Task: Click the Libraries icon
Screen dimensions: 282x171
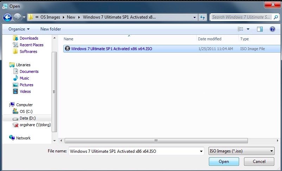Action: pos(12,65)
